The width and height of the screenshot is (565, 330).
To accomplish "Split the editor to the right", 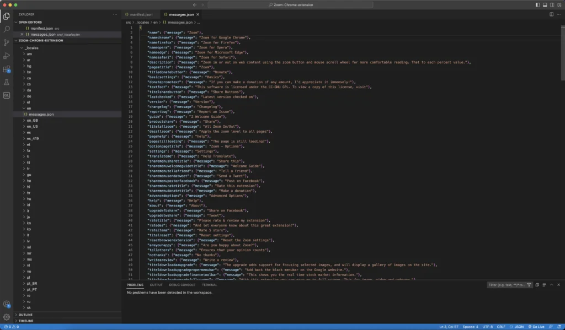I will pyautogui.click(x=551, y=14).
